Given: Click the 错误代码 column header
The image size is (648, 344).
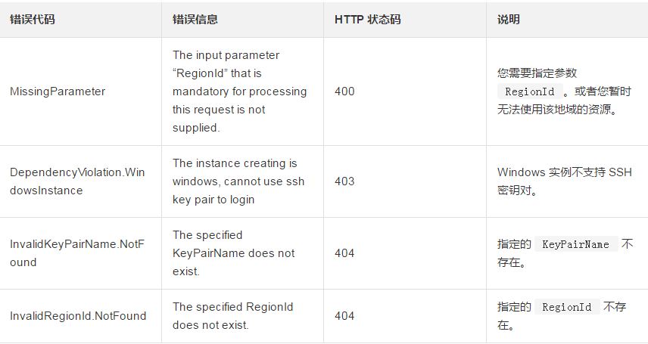Looking at the screenshot, I should 33,20.
